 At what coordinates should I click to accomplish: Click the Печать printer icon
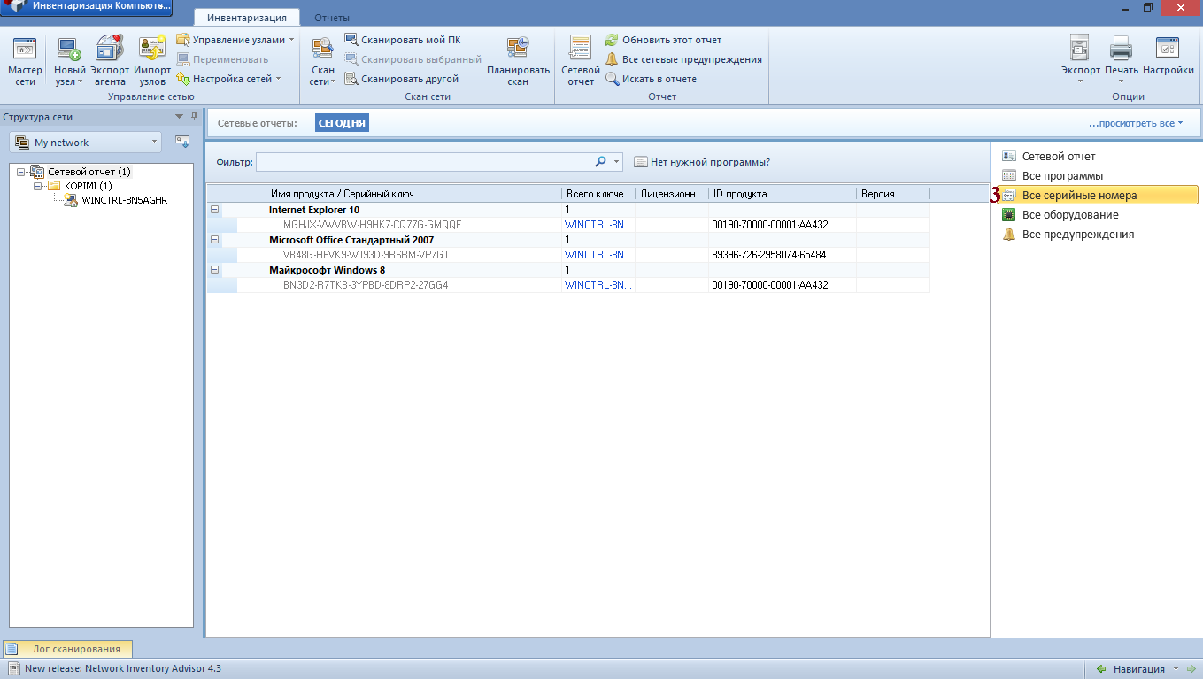coord(1121,48)
